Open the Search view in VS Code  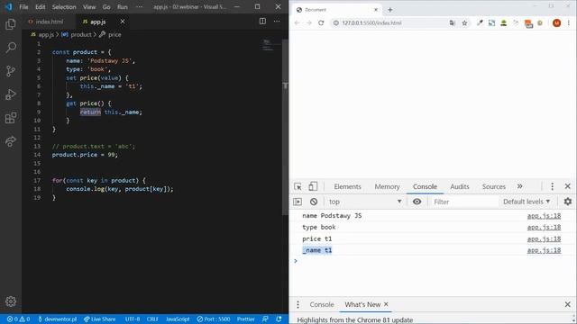click(11, 48)
